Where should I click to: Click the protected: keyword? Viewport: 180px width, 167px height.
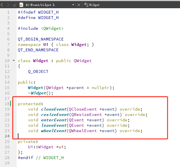click(30, 104)
